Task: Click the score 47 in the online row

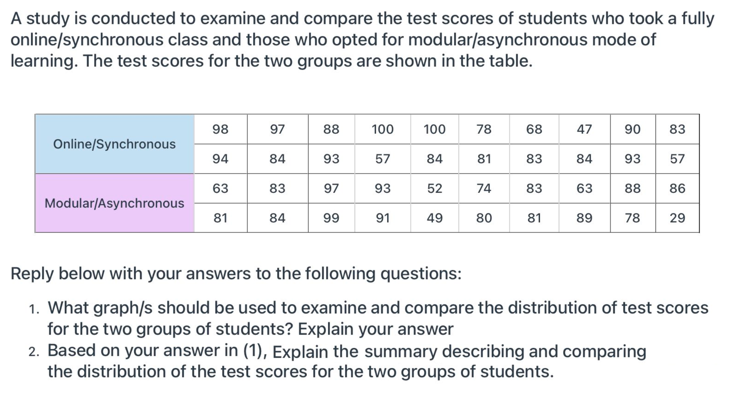Action: pos(584,129)
